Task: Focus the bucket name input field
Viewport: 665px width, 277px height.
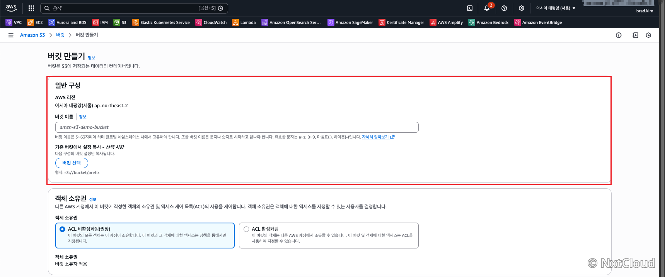Action: [x=237, y=127]
